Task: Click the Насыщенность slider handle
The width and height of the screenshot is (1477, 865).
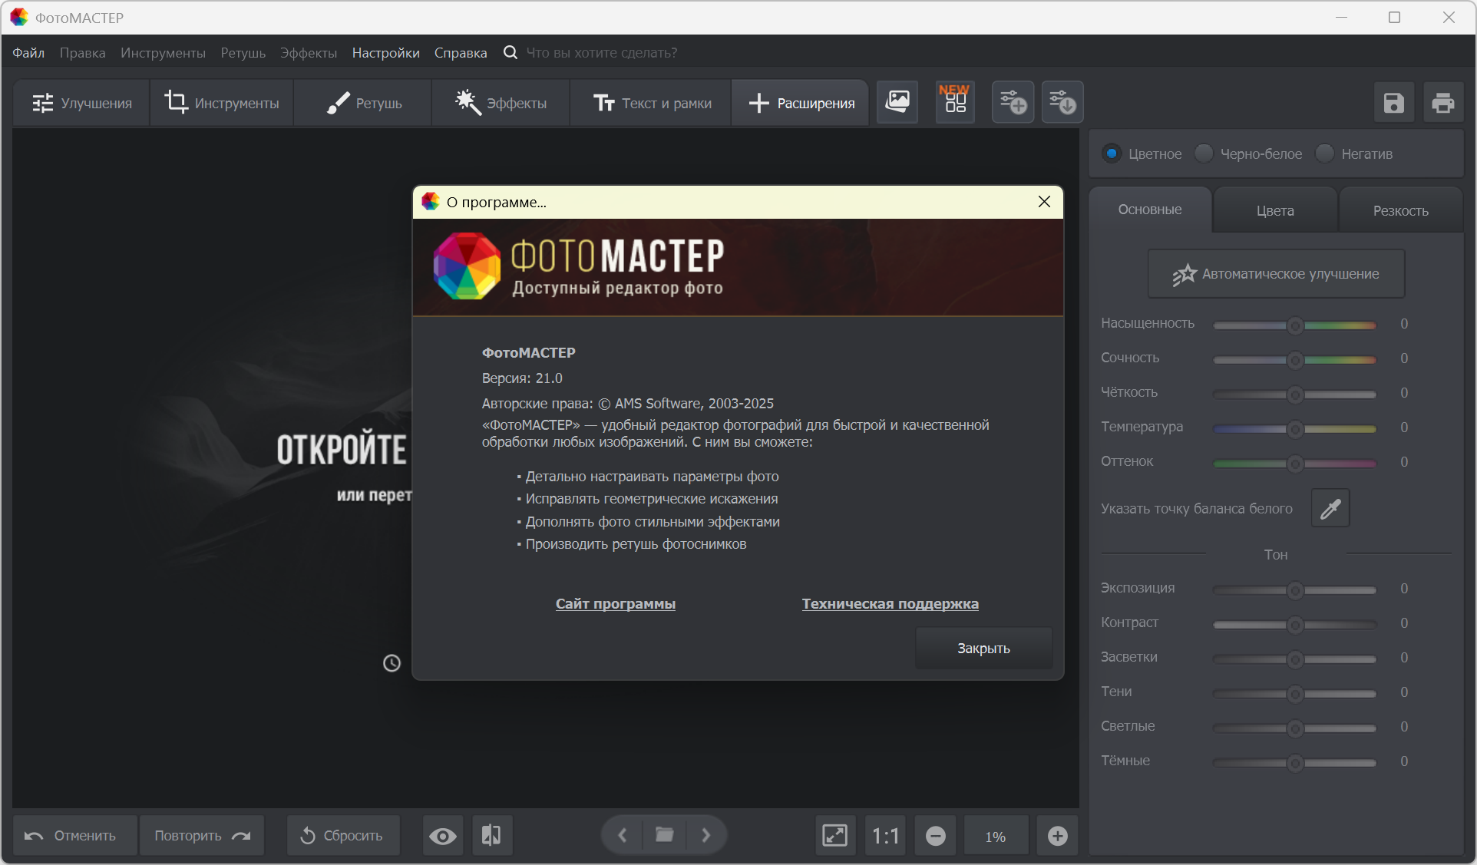Action: click(1295, 325)
